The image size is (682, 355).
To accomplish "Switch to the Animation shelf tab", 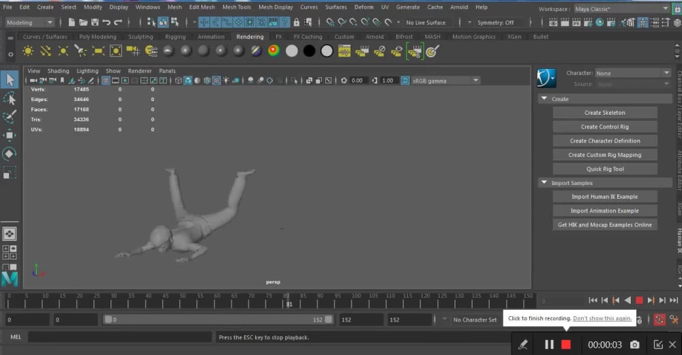I will tap(211, 37).
